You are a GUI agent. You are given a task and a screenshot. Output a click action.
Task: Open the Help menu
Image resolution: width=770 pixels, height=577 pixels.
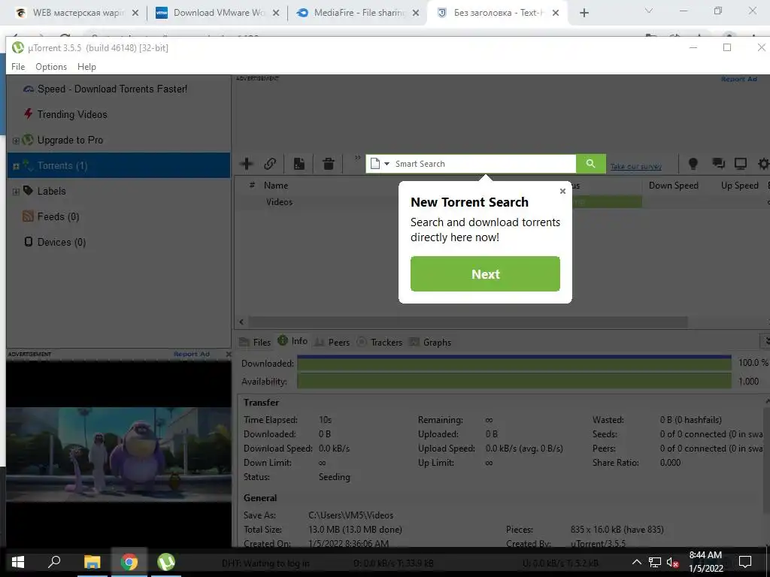[87, 67]
